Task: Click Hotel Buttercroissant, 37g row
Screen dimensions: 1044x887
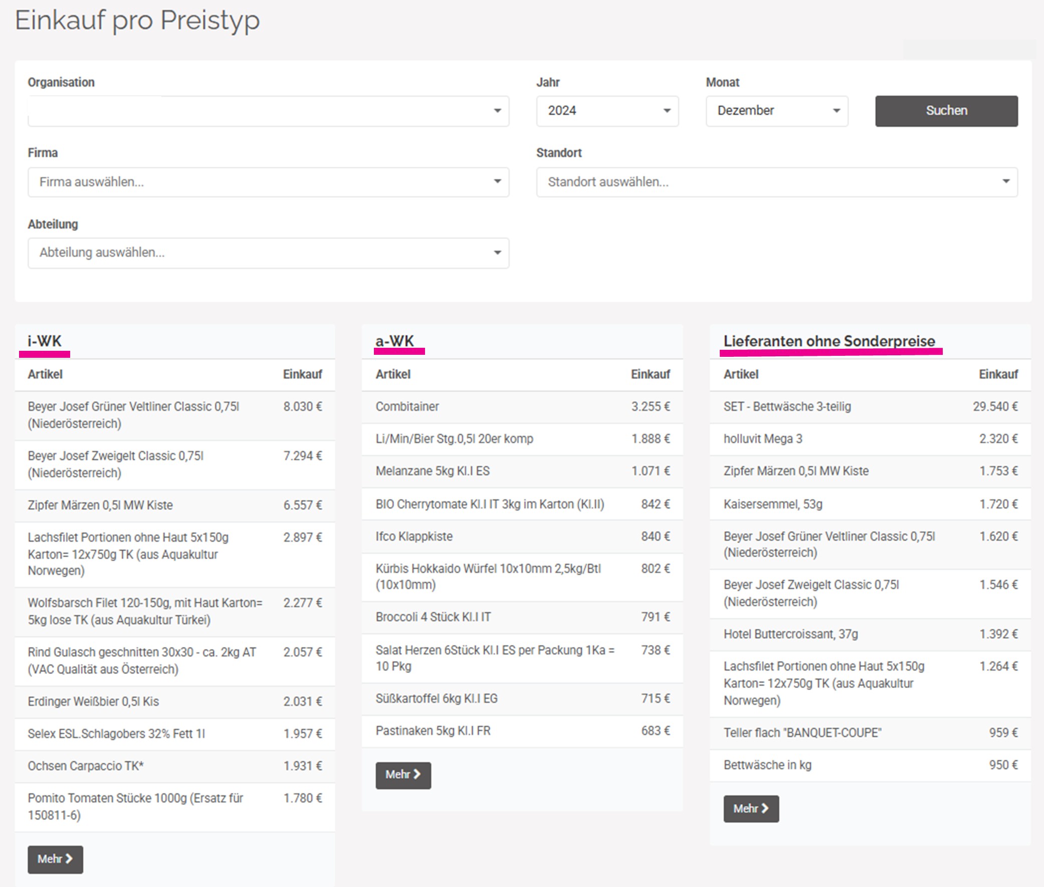Action: 871,634
